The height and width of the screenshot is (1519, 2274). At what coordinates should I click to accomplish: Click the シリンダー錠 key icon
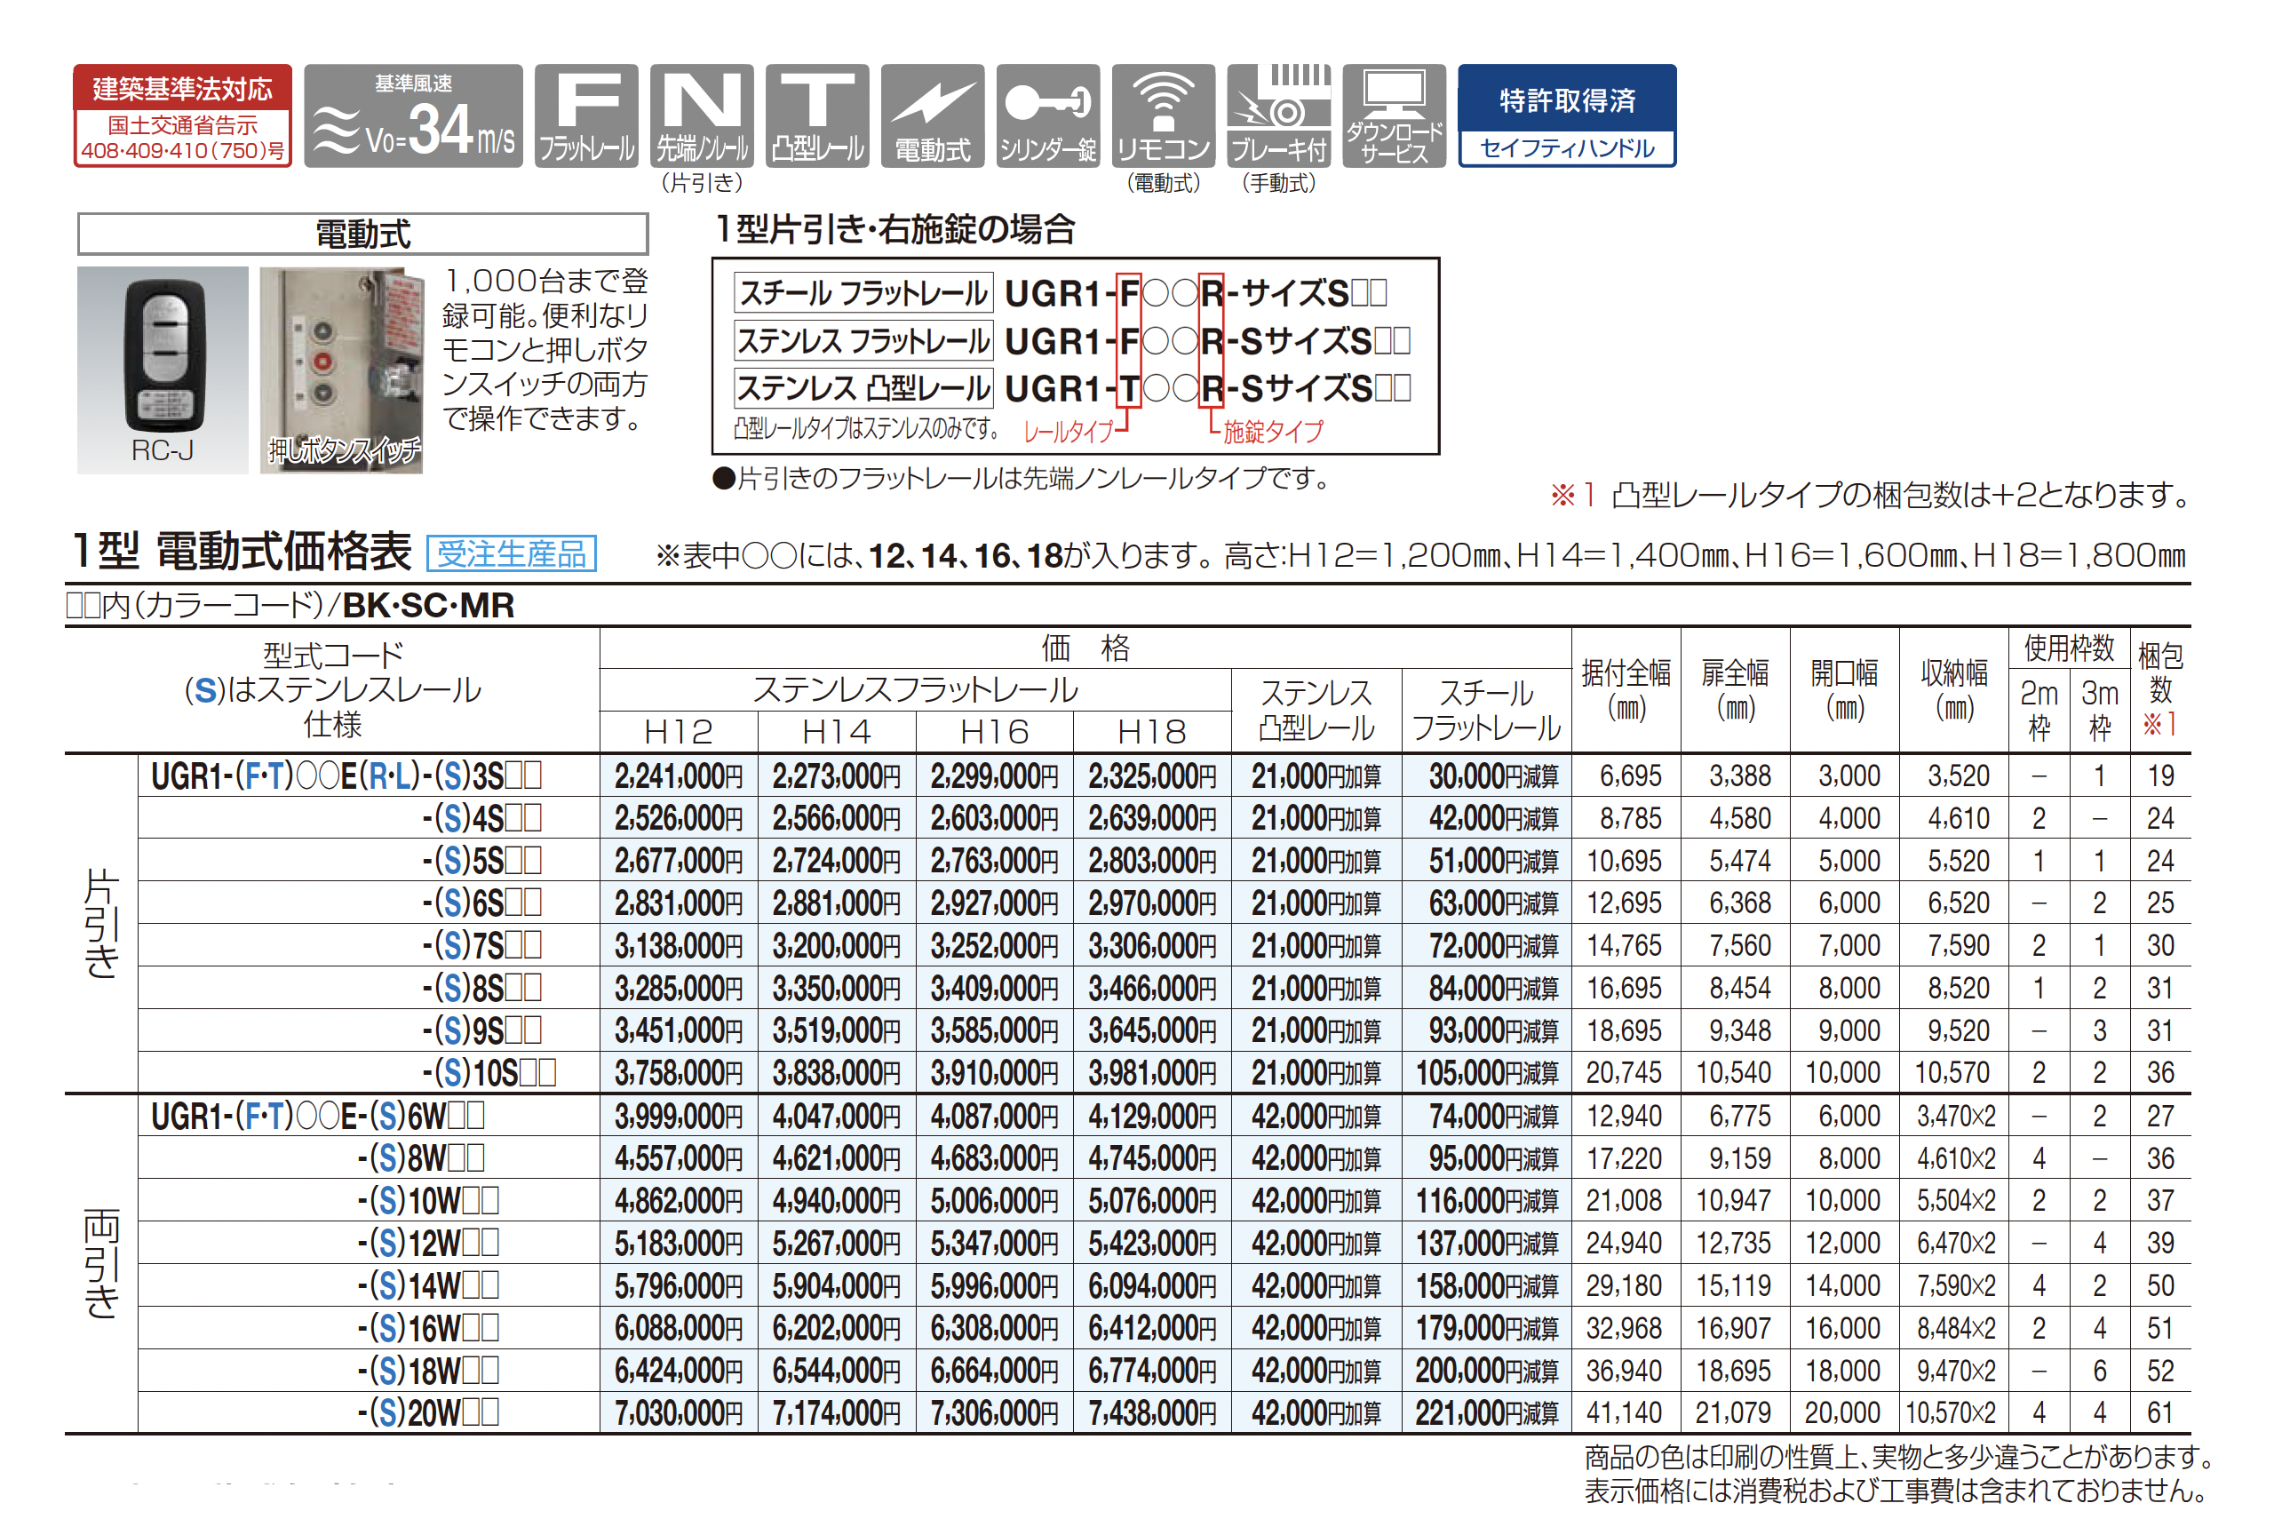coord(1047,115)
